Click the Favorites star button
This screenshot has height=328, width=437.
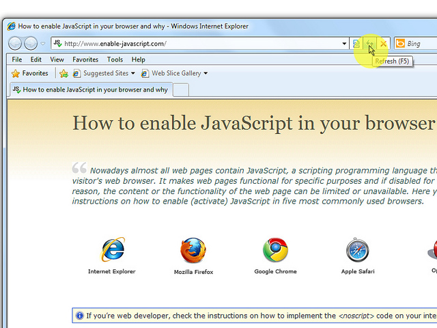point(30,73)
